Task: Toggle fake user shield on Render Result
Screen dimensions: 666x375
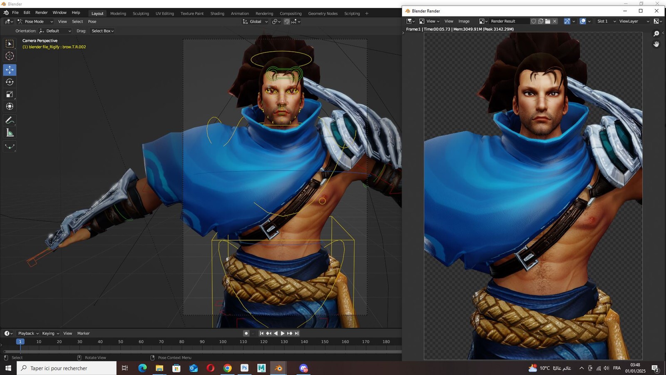Action: click(x=533, y=21)
